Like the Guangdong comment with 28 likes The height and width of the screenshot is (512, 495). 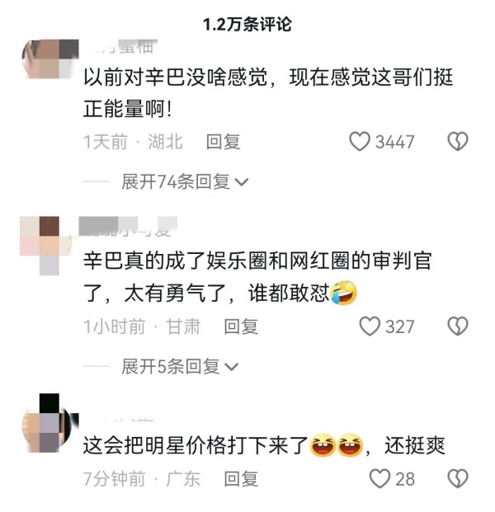point(379,479)
